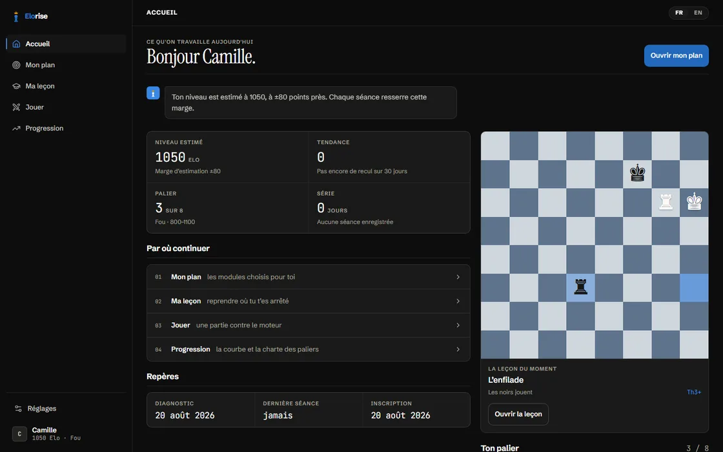Open Réglages sliders icon
Screen dimensions: 723x452
coord(18,409)
